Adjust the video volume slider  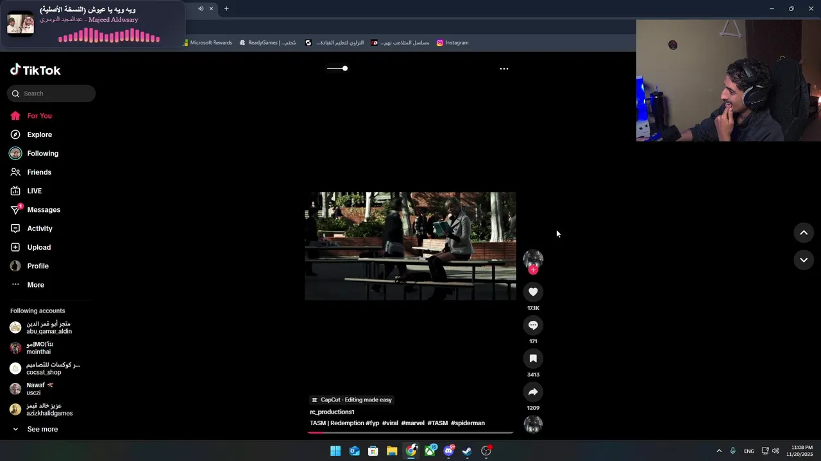[x=337, y=69]
